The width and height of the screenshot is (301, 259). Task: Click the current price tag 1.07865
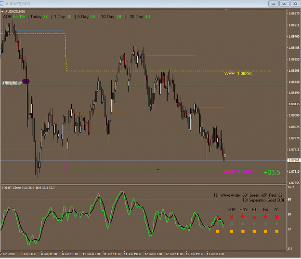294,160
